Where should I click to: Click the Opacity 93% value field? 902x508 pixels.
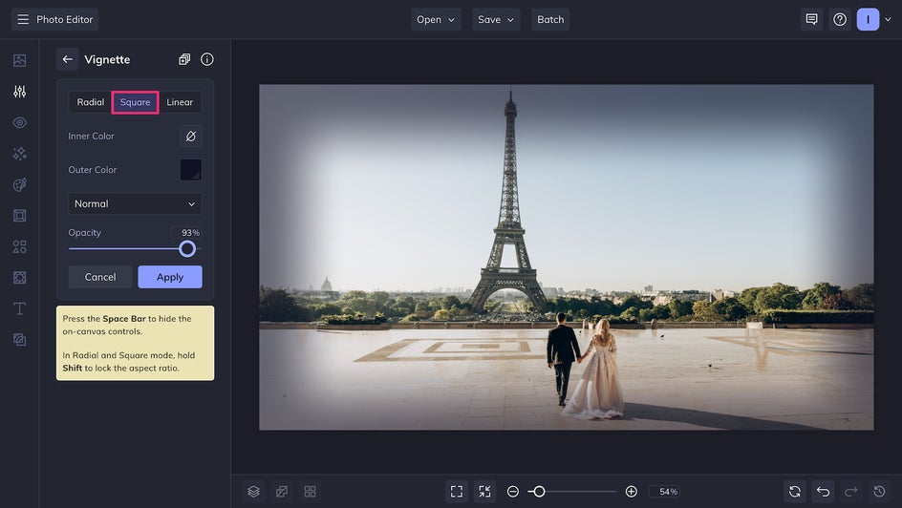186,233
